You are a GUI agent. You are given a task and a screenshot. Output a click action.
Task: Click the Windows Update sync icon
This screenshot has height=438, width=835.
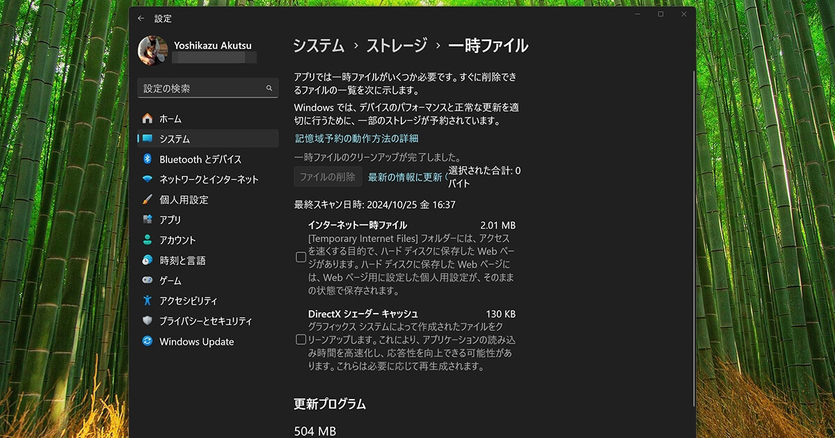tap(148, 341)
